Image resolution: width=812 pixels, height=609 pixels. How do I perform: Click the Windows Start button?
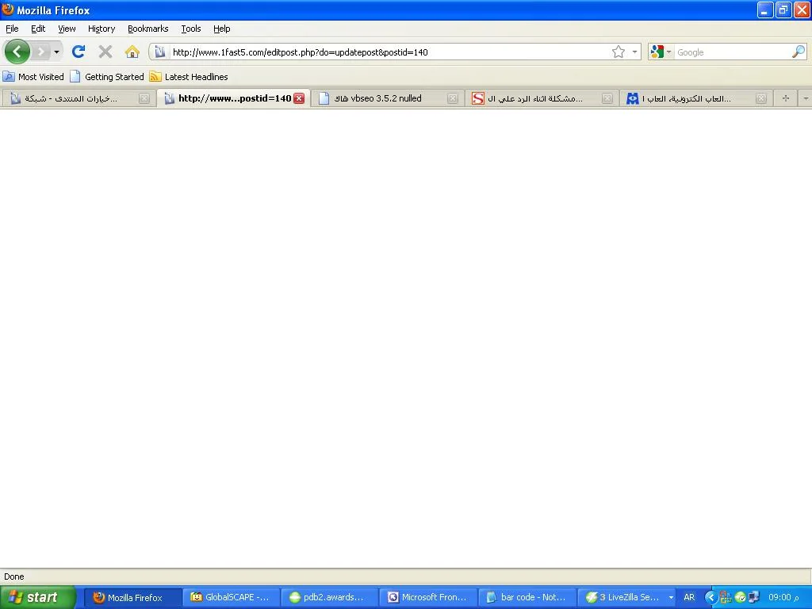pos(37,597)
